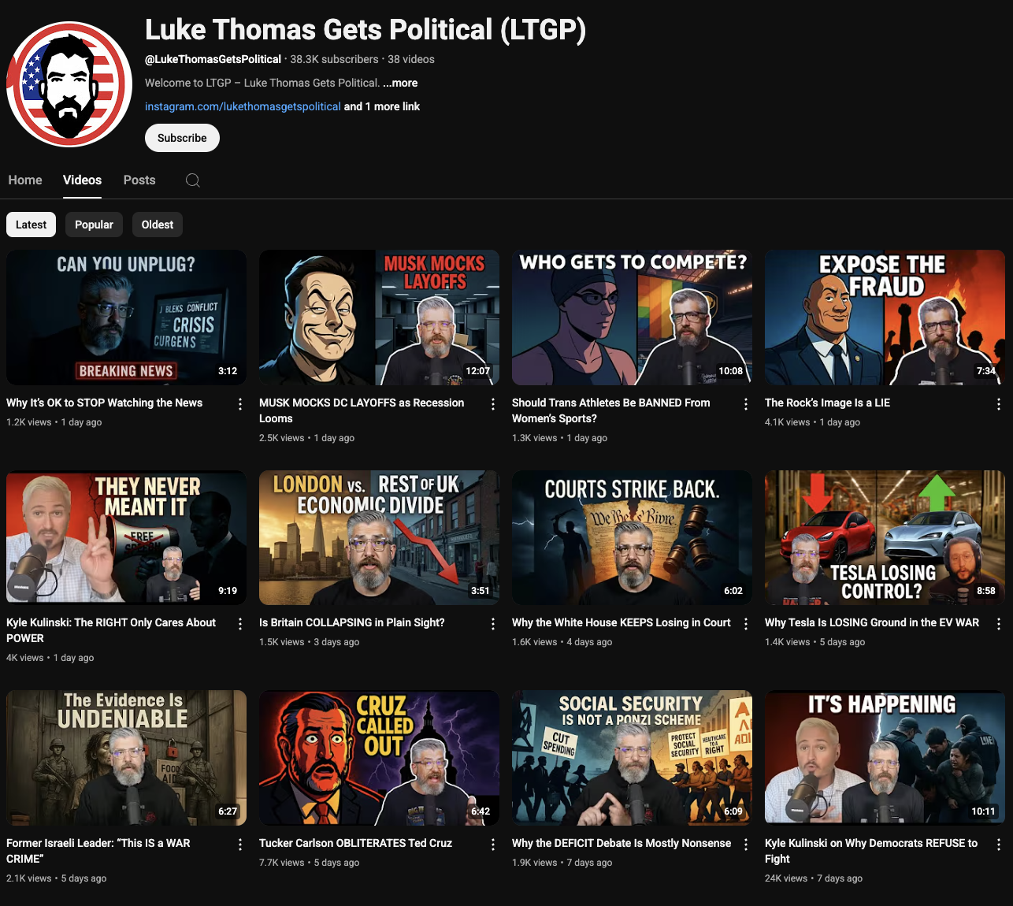1013x906 pixels.
Task: Play the 'IT'S HAPPENING' thumbnail video
Action: [885, 758]
